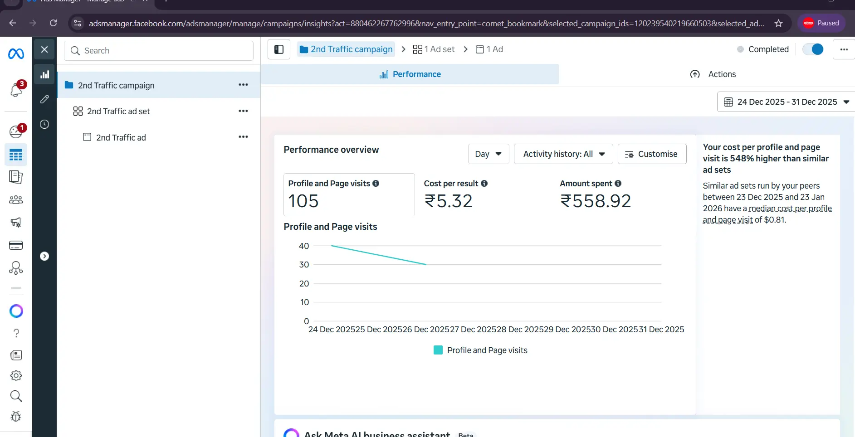Click the Meta logo icon
The width and height of the screenshot is (855, 437).
(x=16, y=54)
